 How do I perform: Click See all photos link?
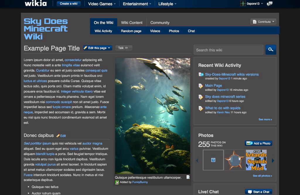262,176
